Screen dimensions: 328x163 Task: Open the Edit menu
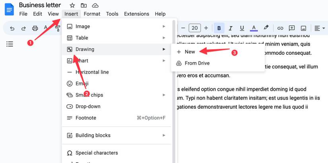coord(38,14)
